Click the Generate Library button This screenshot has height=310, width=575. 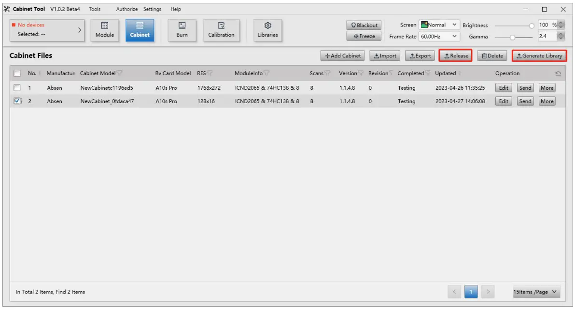tap(539, 55)
